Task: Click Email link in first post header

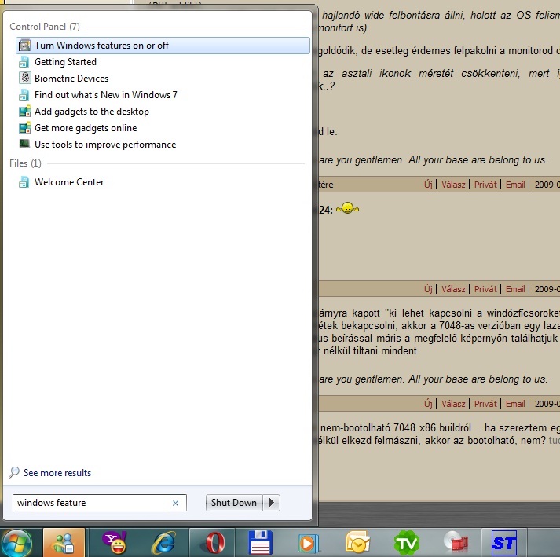Action: click(x=515, y=185)
